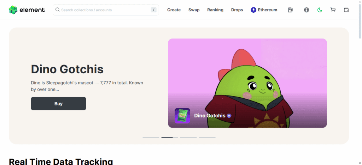Open the Ranking menu
Viewport: 362px width, 165px height.
pos(215,10)
